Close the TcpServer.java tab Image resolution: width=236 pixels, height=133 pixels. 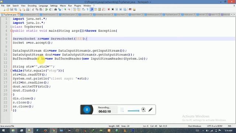(18, 14)
